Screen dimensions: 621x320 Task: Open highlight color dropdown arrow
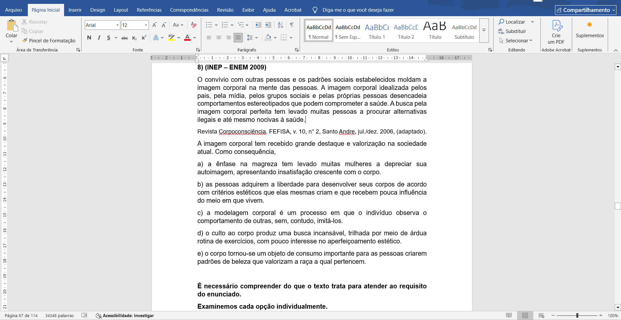(x=179, y=38)
